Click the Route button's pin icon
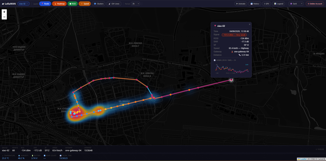 tap(43, 4)
